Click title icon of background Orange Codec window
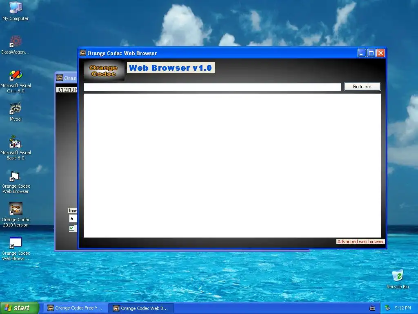This screenshot has width=418, height=314. tap(60, 78)
